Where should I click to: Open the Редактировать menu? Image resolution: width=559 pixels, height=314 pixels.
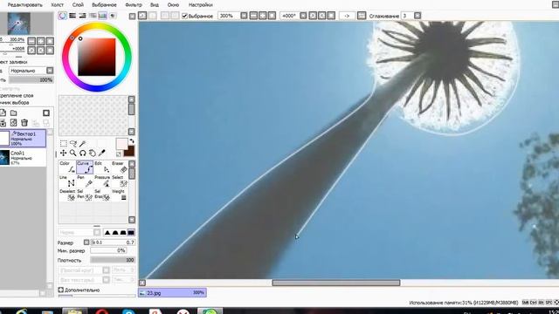[25, 5]
